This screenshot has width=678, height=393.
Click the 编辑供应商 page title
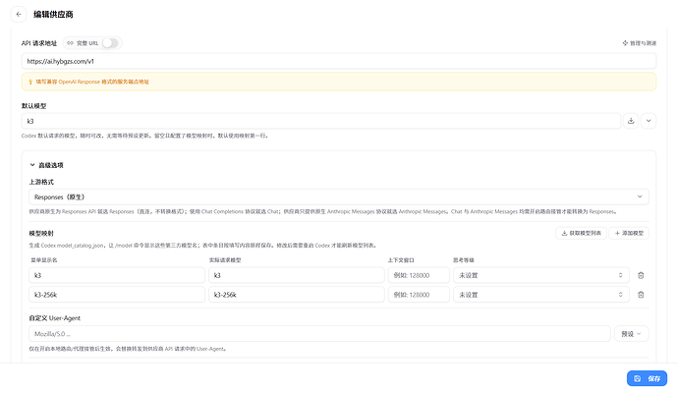point(53,15)
